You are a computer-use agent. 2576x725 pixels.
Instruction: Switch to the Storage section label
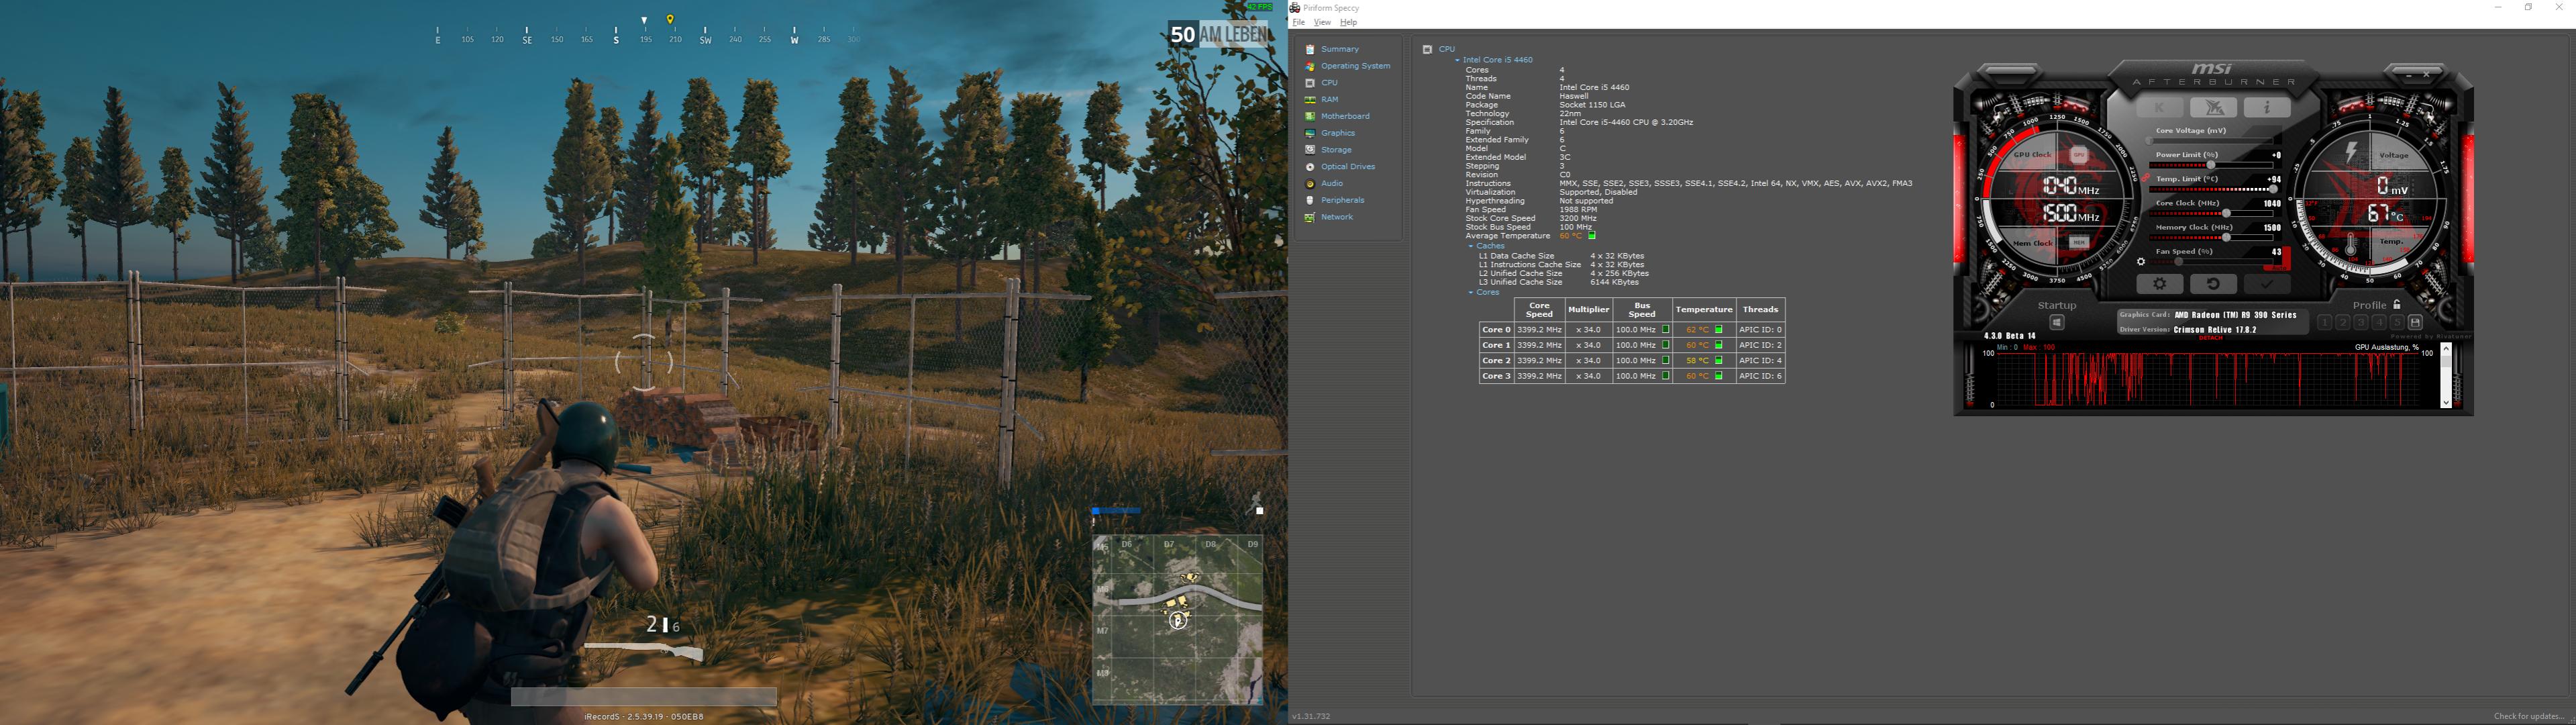point(1336,150)
